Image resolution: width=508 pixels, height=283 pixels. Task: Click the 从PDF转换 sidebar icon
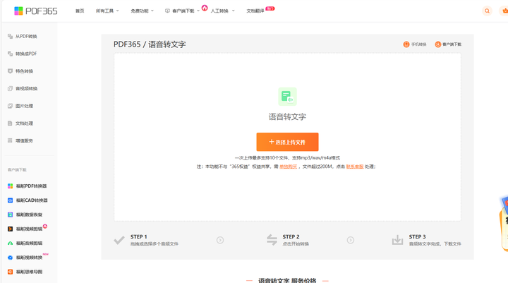click(10, 36)
